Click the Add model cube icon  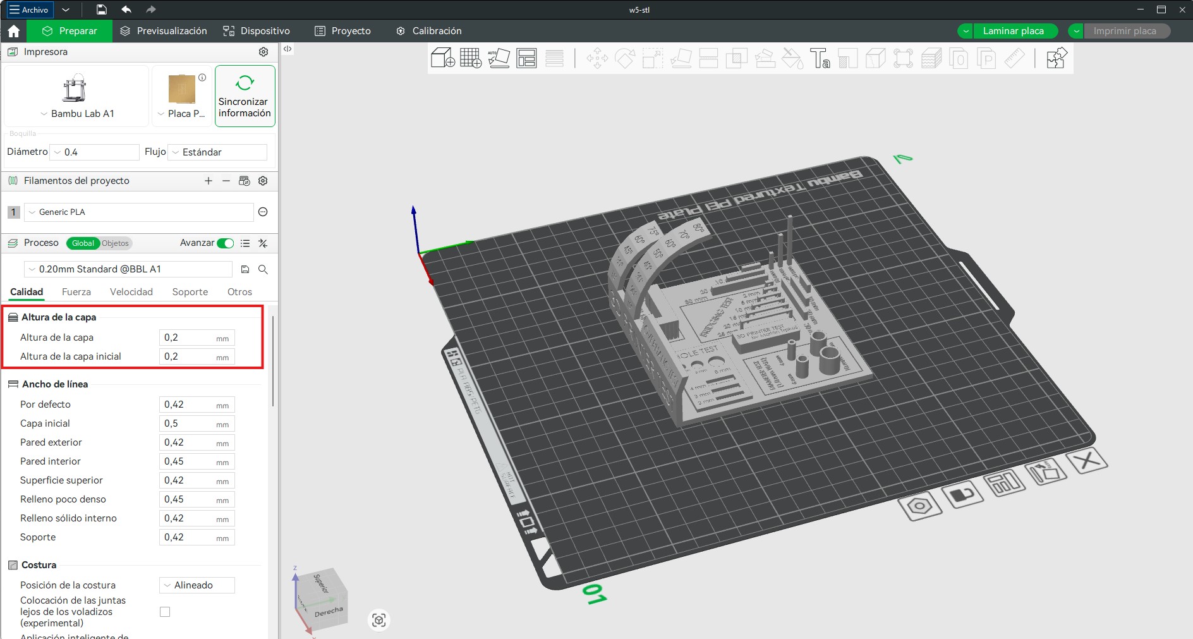tap(442, 58)
